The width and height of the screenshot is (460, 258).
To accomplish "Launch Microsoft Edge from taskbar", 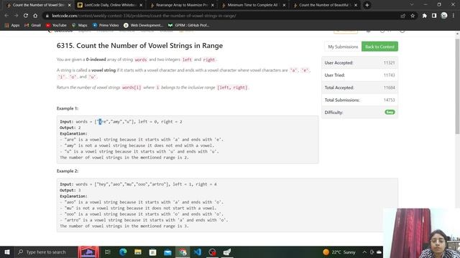I will click(123, 252).
